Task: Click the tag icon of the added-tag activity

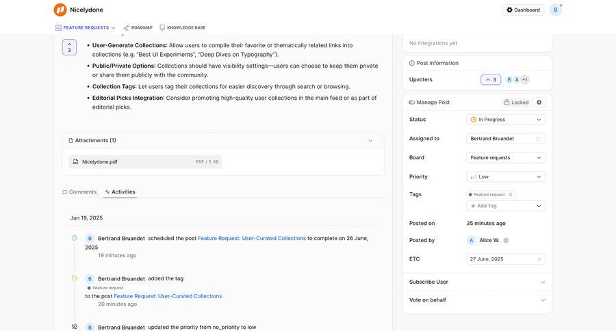Action: 75,278
